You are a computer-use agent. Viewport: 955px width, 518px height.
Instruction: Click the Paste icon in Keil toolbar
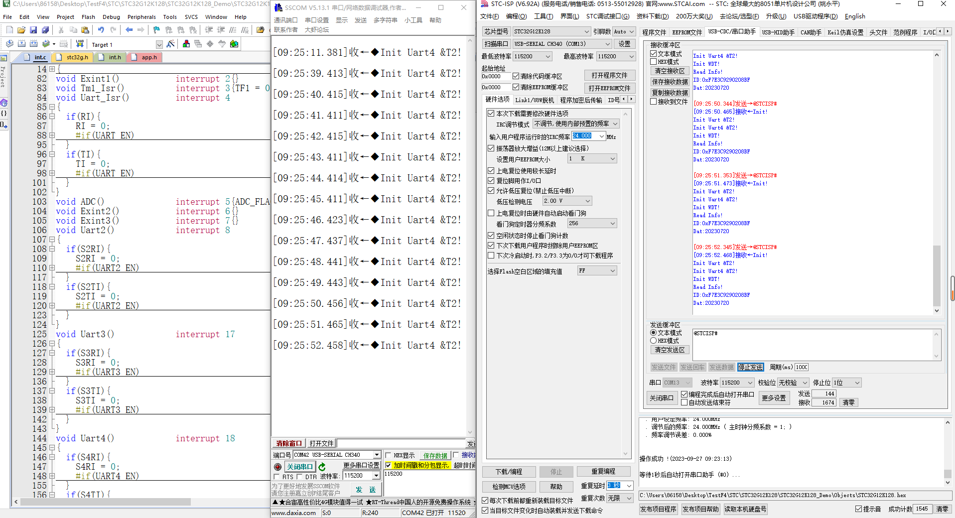(85, 30)
